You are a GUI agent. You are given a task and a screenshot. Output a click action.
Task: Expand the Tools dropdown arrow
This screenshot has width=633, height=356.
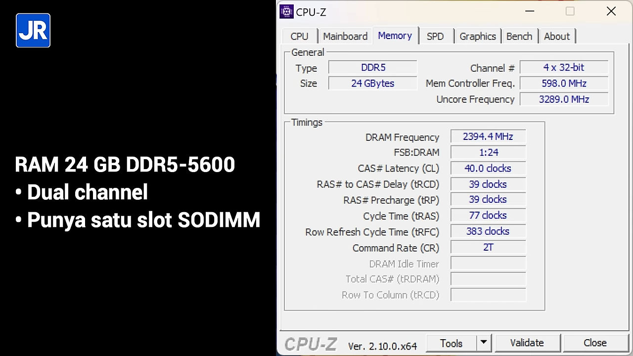click(484, 343)
